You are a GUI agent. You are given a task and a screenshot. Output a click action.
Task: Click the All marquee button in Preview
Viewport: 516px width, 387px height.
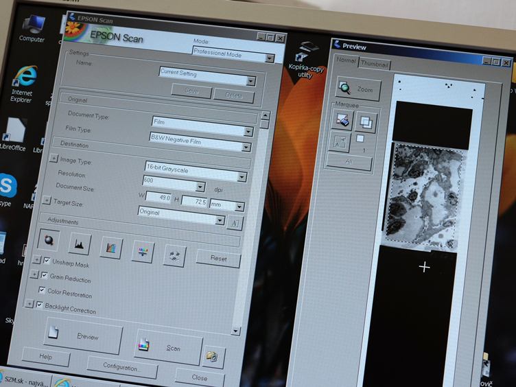coord(349,162)
